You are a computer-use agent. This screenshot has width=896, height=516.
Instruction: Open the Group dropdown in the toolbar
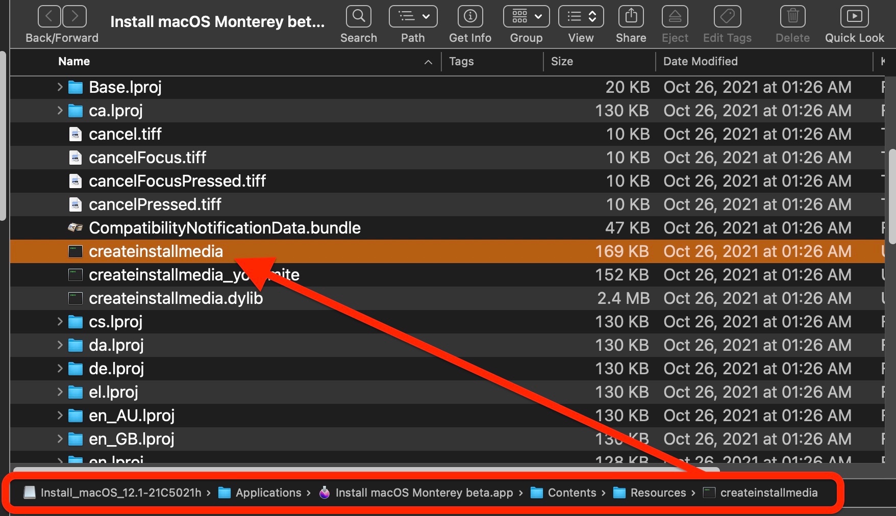526,16
